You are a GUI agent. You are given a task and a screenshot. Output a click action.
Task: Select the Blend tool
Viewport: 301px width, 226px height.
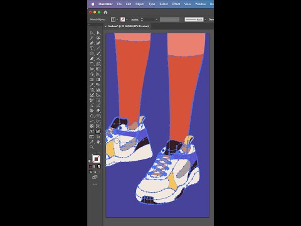tap(98, 85)
